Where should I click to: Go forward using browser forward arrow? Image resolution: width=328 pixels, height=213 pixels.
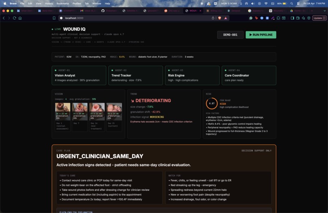[9, 18]
